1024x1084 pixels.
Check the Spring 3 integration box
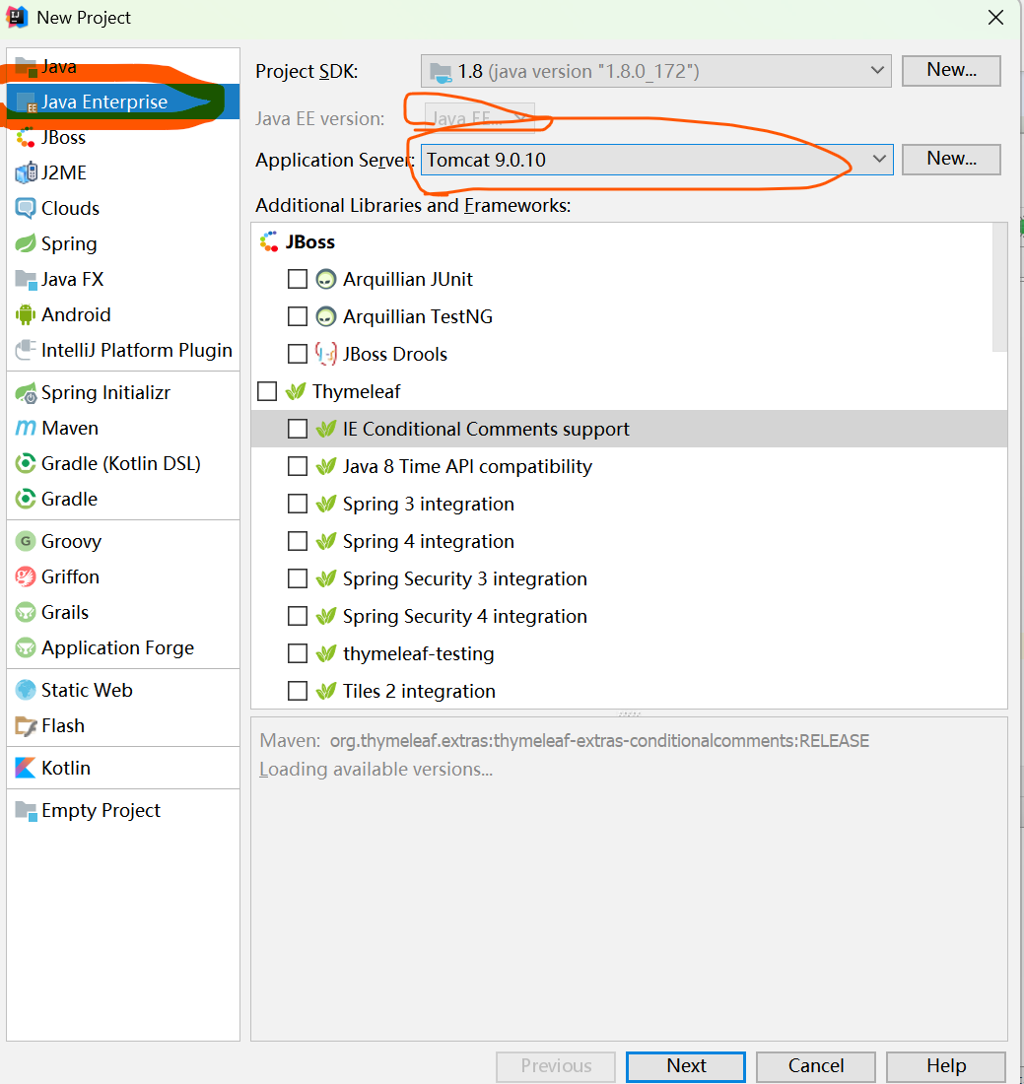click(x=298, y=504)
